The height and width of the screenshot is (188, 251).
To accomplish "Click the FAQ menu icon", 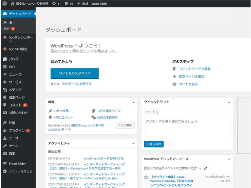I will point(5,67).
